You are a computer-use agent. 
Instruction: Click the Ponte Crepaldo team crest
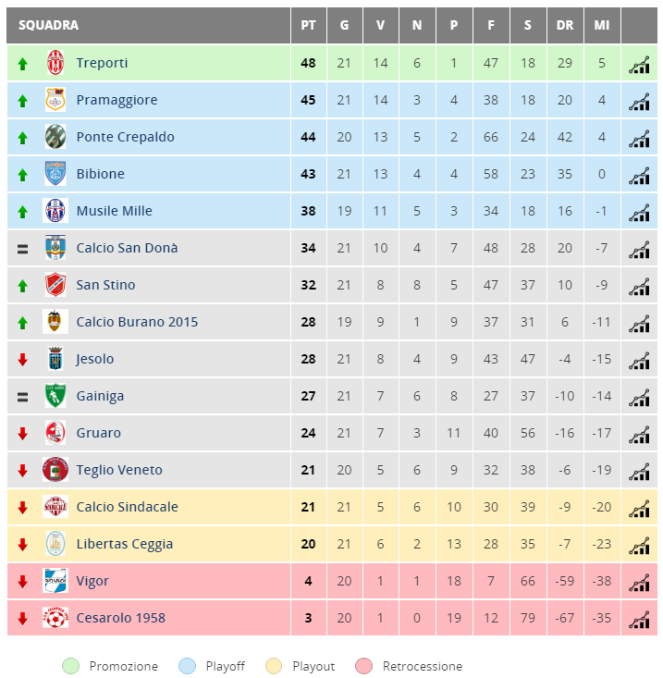[x=55, y=136]
